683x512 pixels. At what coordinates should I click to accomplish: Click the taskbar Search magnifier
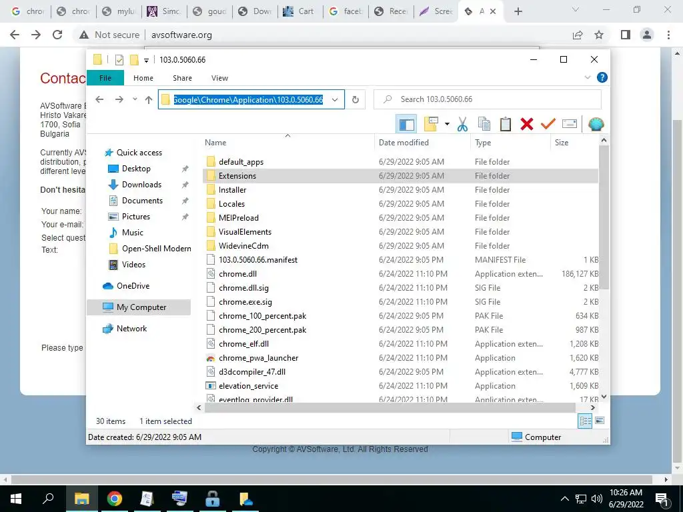[48, 499]
